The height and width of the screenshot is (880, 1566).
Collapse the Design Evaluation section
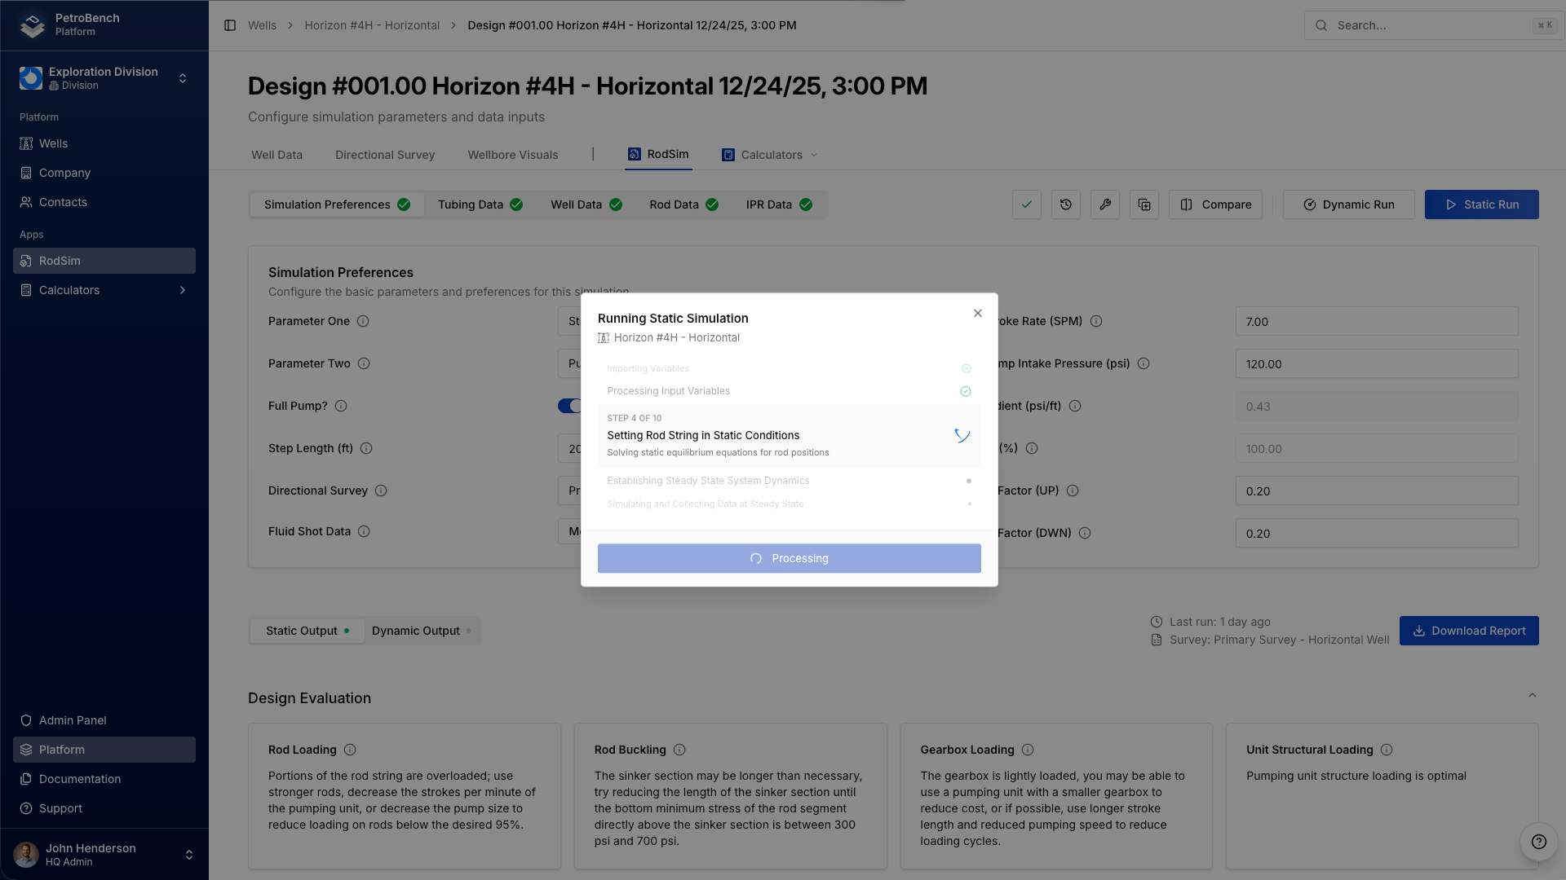(x=1532, y=696)
